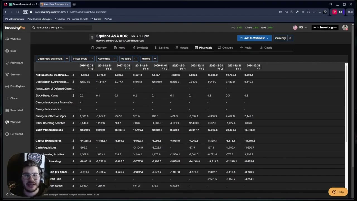
Task: Click chart icon for Stock-Based Comp row
Action: (73, 95)
